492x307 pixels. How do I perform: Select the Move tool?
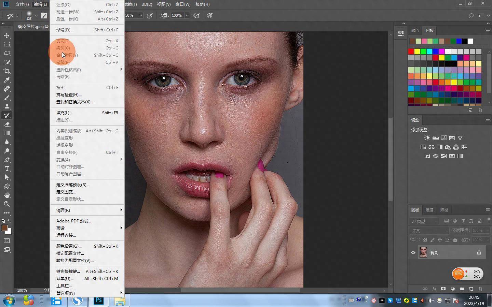(7, 36)
